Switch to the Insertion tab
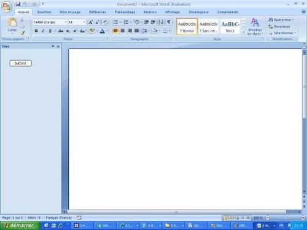307x230 pixels. click(x=44, y=12)
